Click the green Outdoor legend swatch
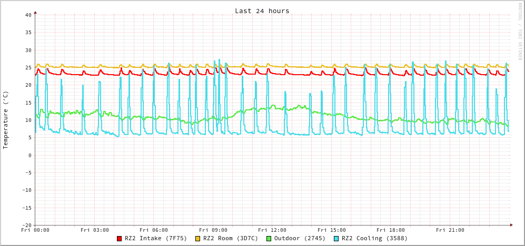525x246 pixels. click(x=269, y=239)
